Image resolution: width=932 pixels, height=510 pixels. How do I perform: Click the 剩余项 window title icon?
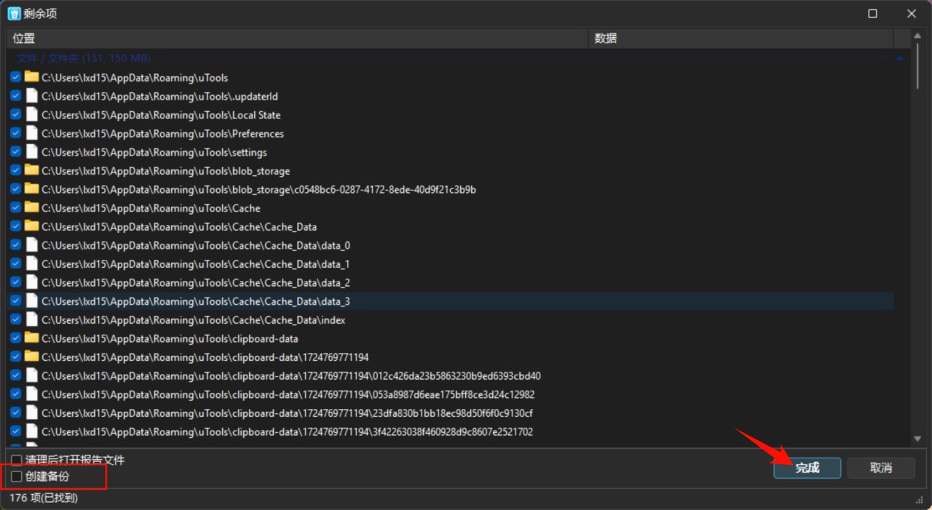[14, 13]
